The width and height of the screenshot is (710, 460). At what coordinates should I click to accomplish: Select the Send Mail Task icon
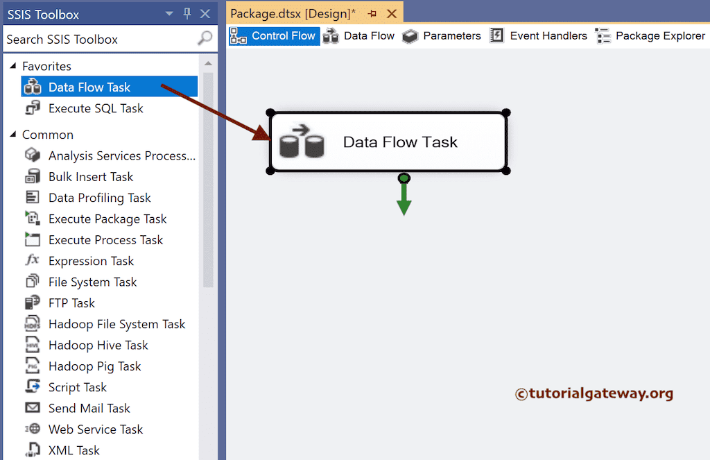coord(34,408)
